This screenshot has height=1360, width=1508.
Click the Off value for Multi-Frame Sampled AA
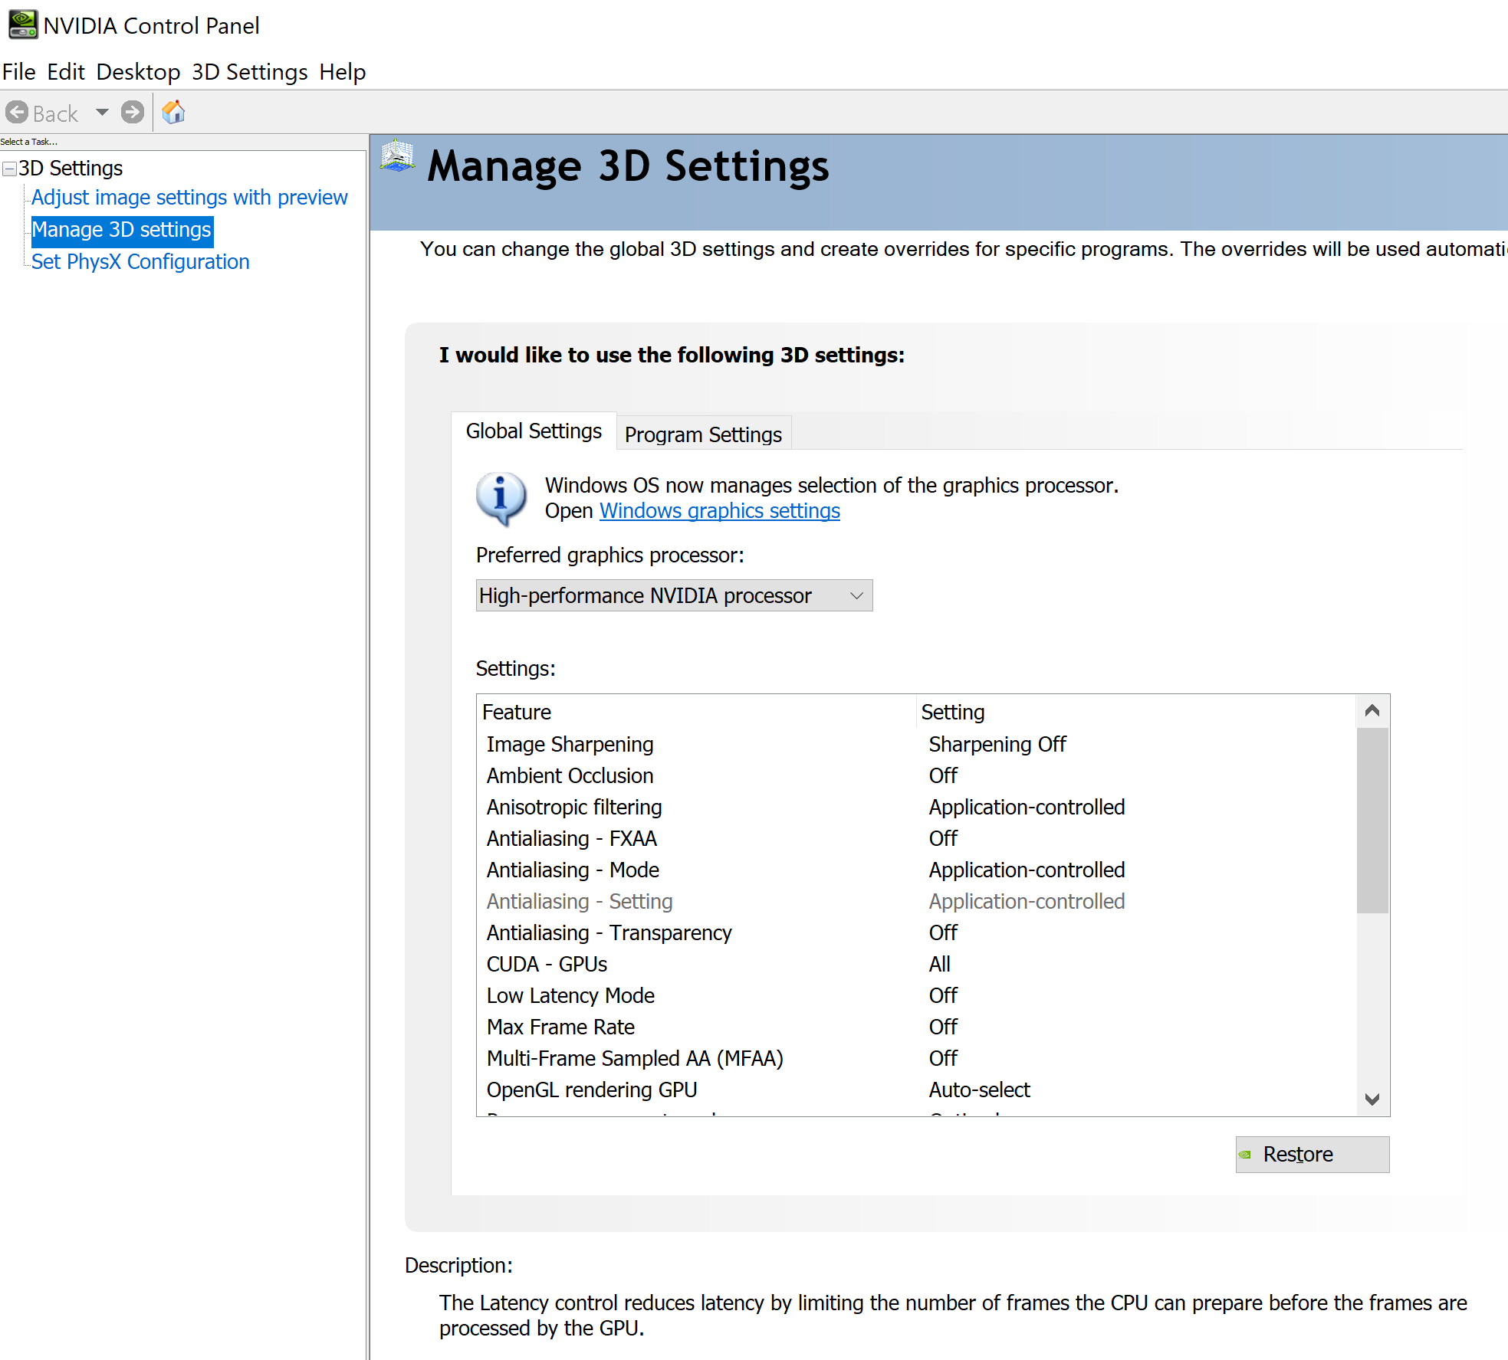pos(943,1059)
